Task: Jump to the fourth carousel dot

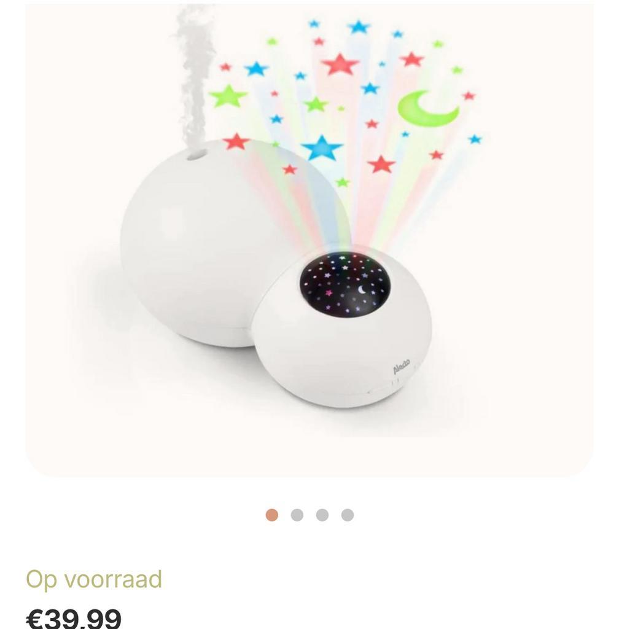Action: coord(348,515)
